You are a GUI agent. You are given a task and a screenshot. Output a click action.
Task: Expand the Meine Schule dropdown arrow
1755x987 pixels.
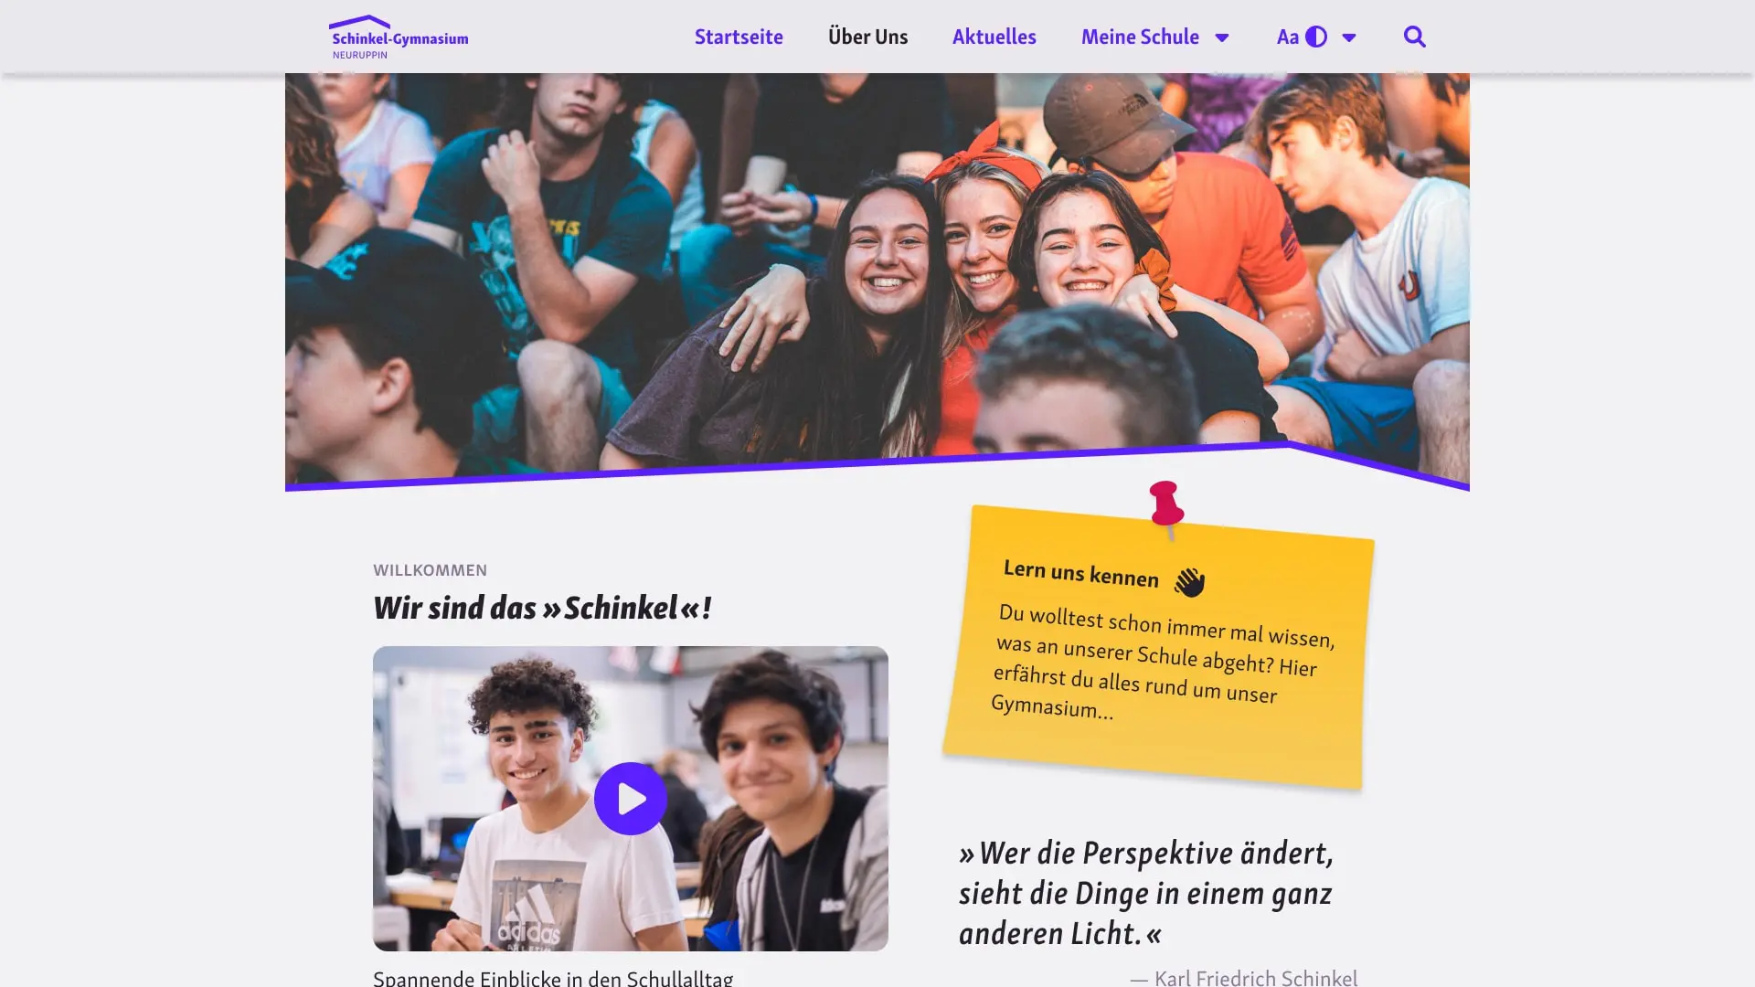pyautogui.click(x=1222, y=37)
